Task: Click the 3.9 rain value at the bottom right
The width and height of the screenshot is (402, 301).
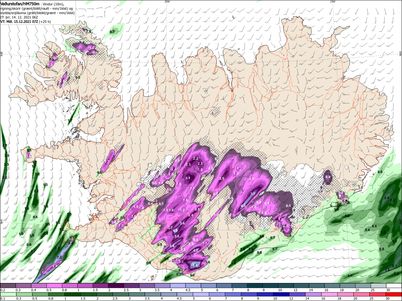Action: click(387, 270)
